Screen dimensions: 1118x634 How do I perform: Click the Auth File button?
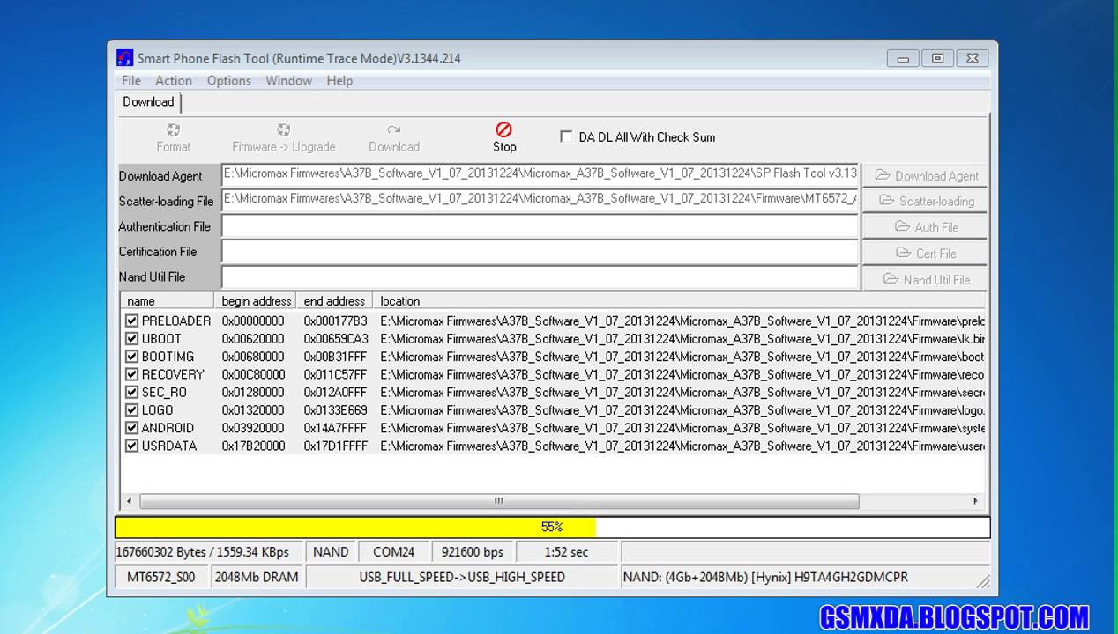[x=924, y=227]
